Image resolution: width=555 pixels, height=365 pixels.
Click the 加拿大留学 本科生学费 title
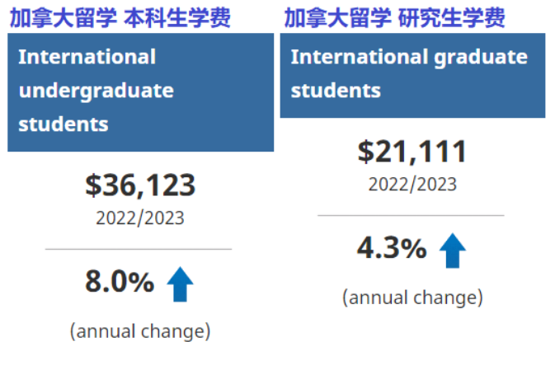120,17
